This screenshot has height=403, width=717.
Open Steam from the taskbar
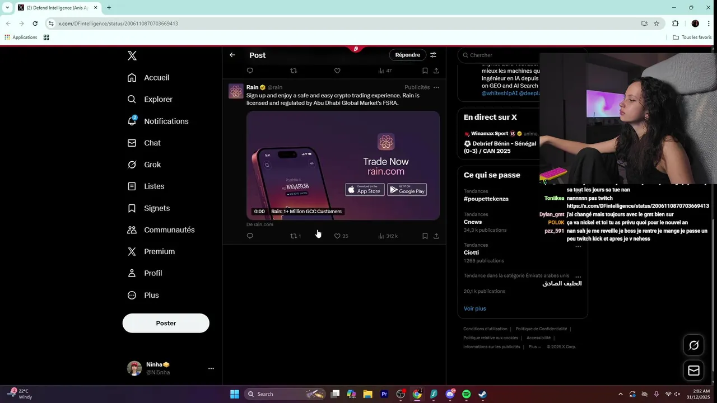click(482, 394)
